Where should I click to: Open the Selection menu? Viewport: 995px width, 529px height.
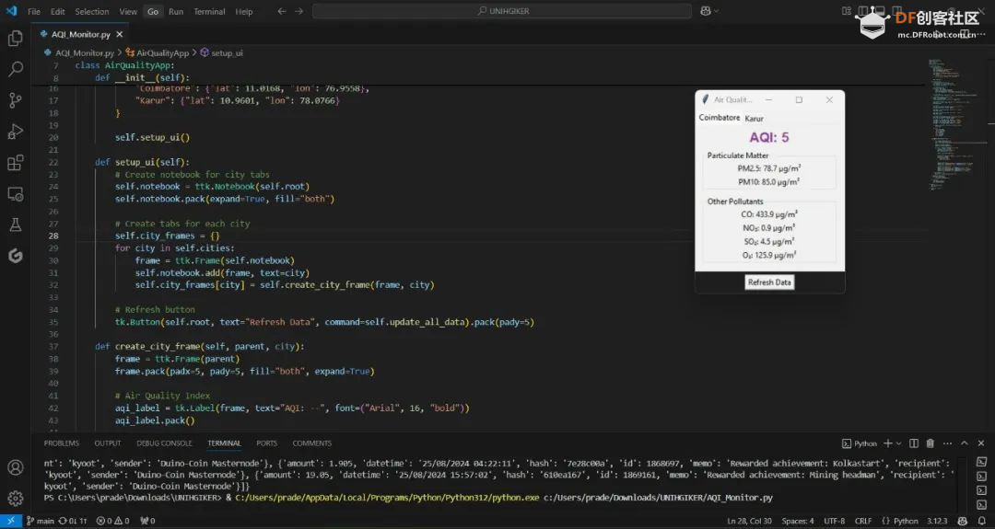coord(92,11)
